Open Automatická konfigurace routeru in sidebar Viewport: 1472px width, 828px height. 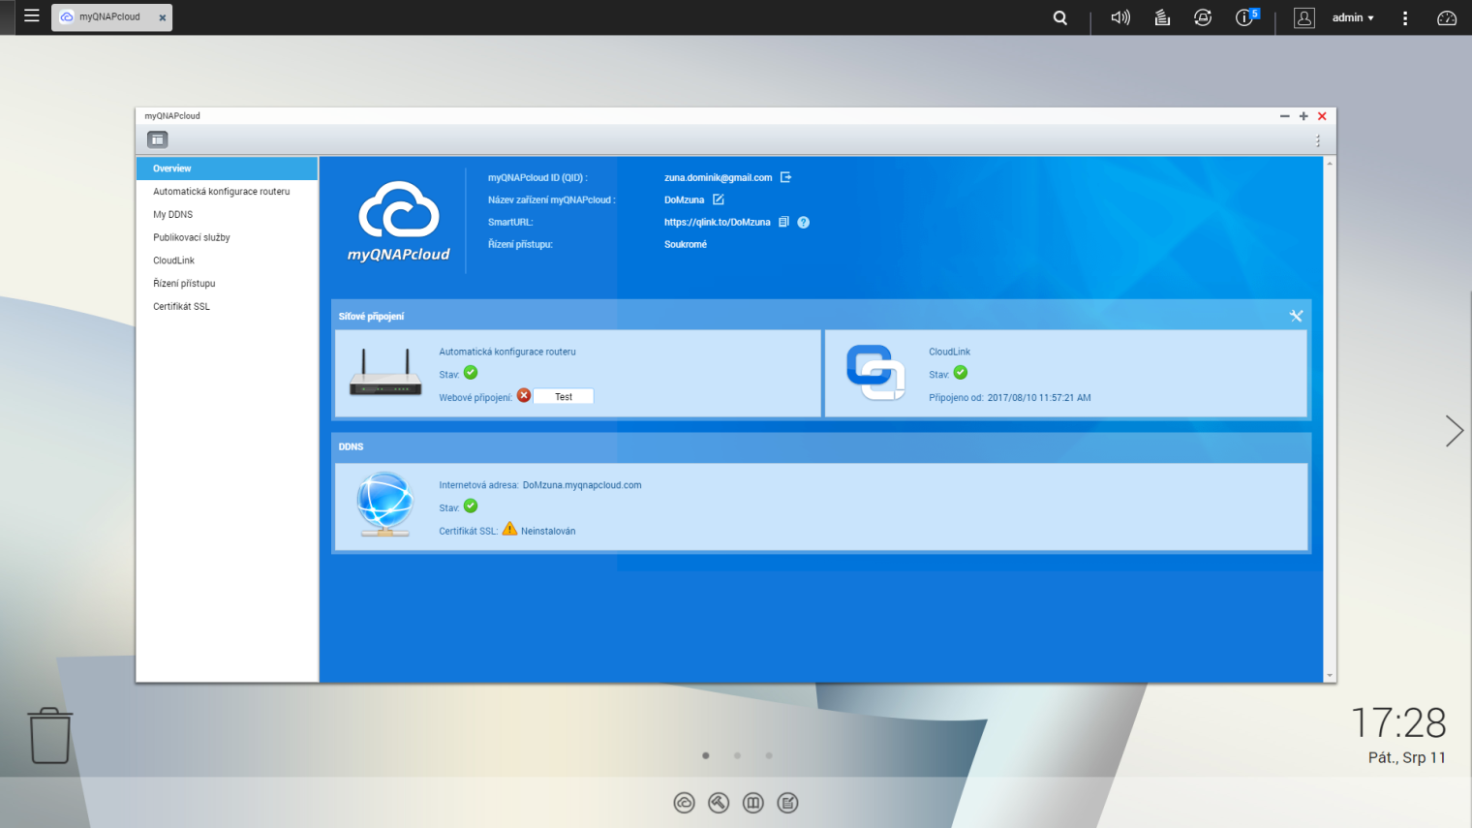[227, 192]
